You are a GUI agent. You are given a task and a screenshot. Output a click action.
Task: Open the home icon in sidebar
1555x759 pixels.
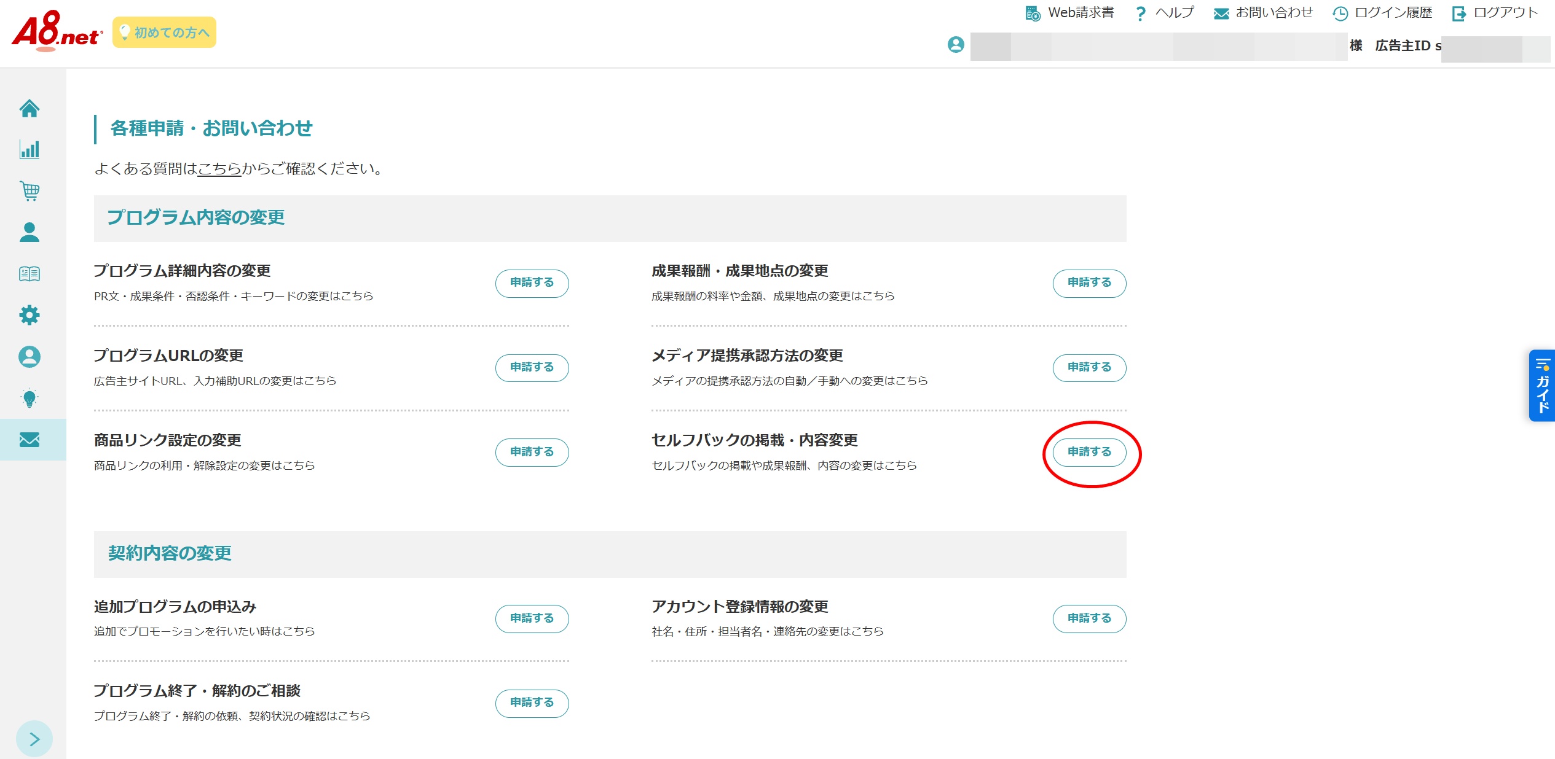(x=30, y=109)
